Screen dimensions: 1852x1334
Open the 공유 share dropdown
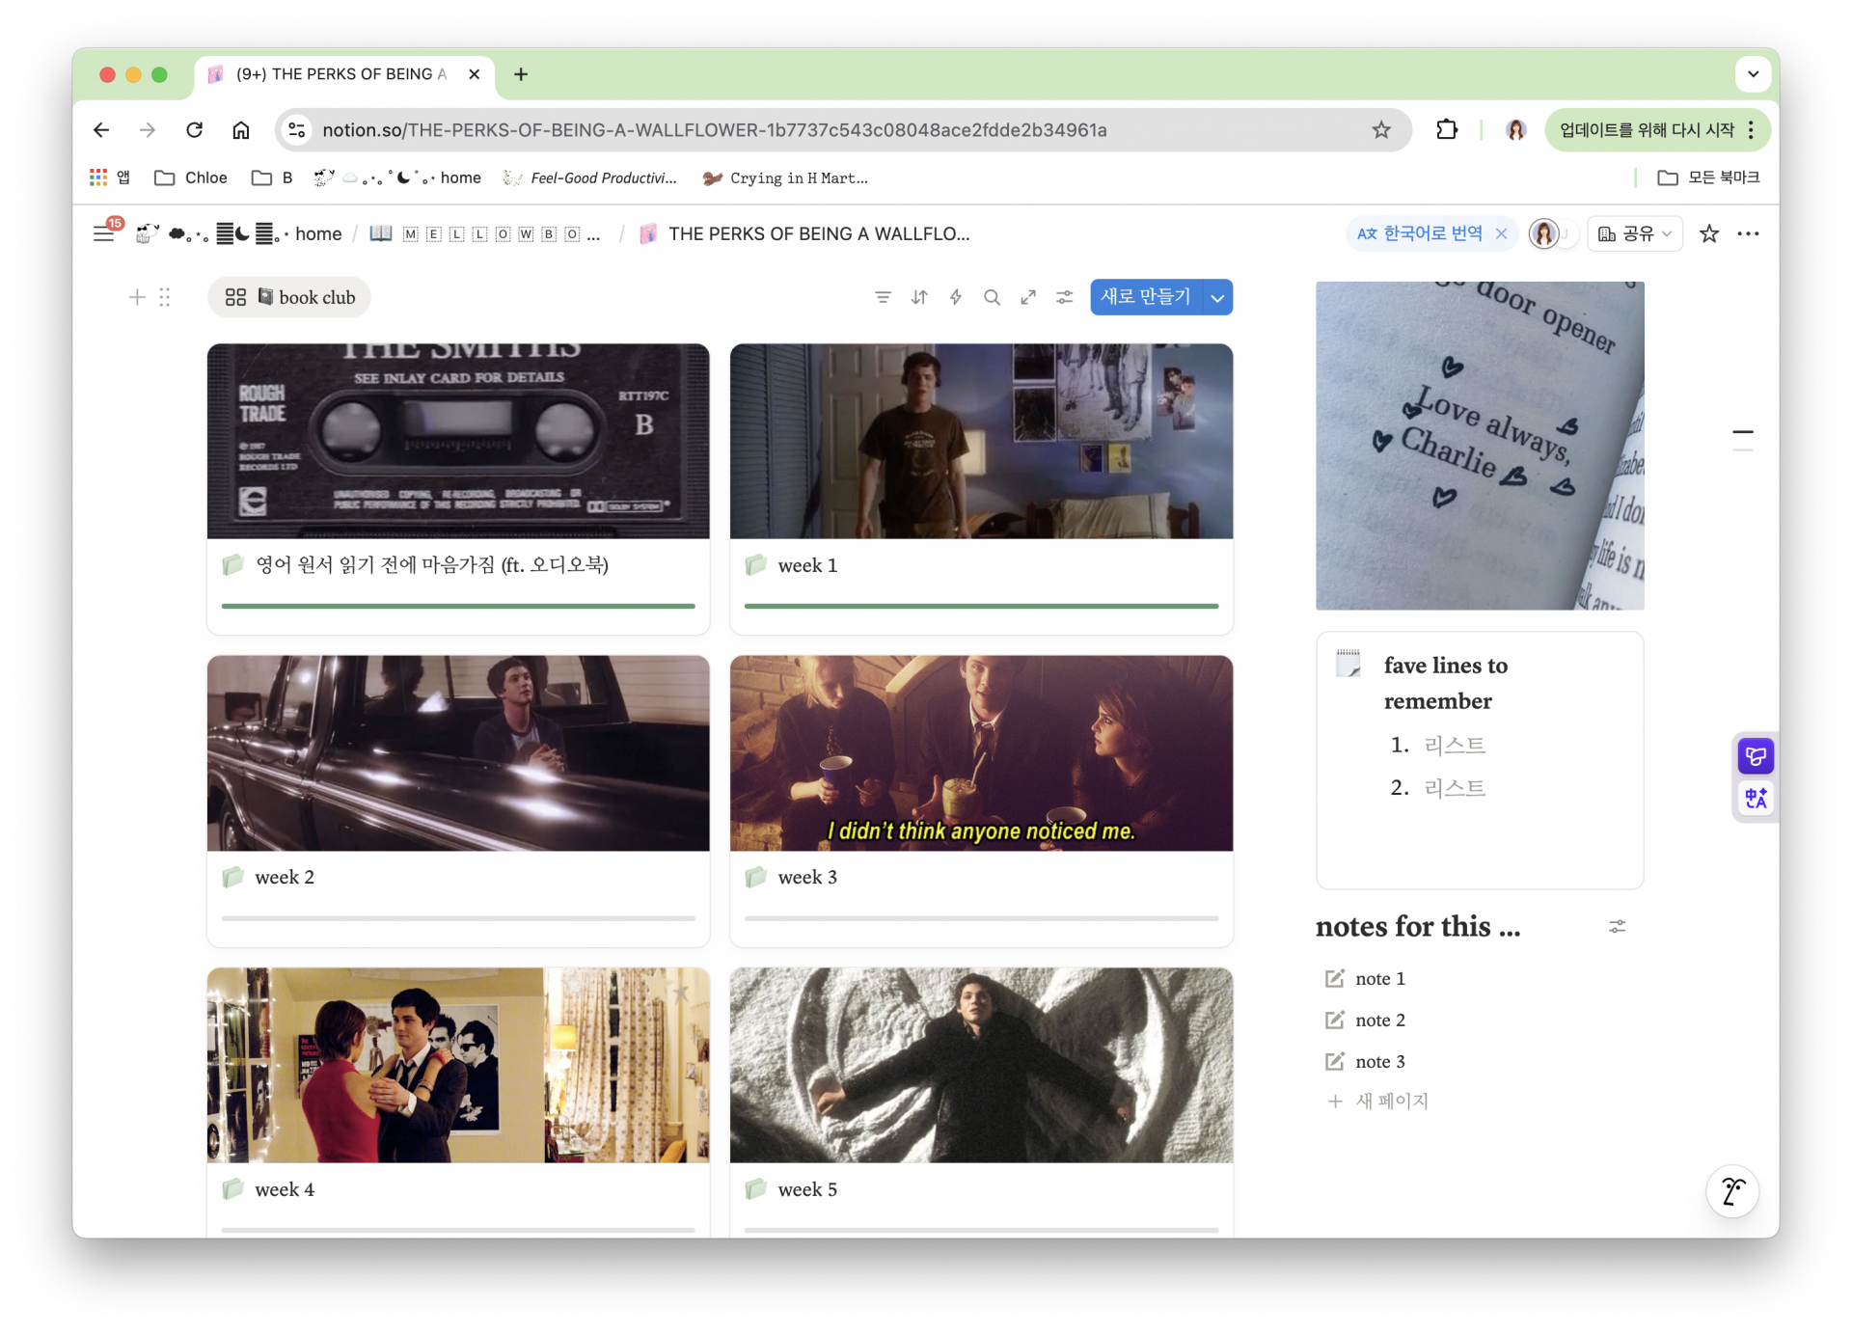click(1635, 233)
